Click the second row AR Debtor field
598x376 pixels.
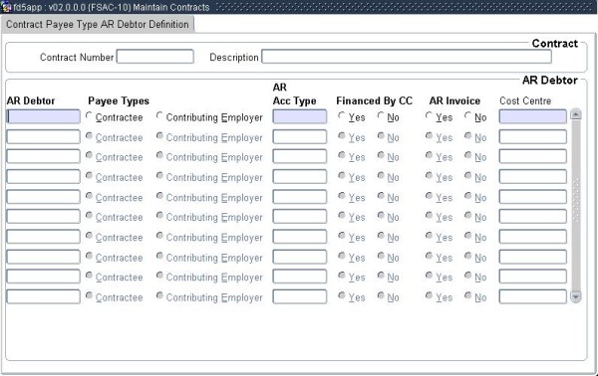(x=44, y=136)
